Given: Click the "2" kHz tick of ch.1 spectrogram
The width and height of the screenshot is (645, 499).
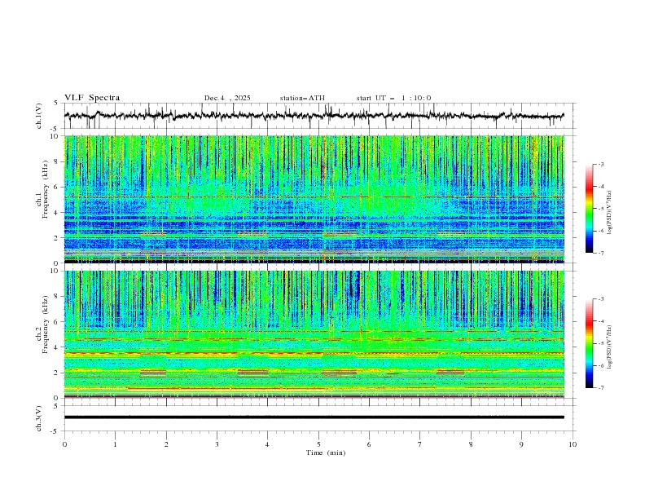Looking at the screenshot, I should [58, 237].
